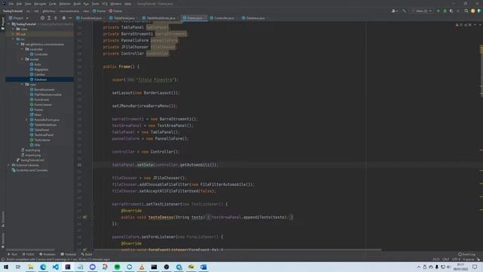
Task: Open the user account icon in the toolbar
Action: point(394,11)
